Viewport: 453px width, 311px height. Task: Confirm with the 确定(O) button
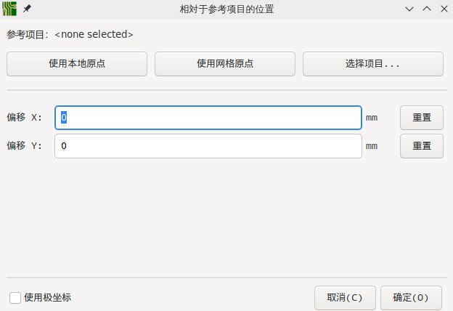[x=411, y=298]
